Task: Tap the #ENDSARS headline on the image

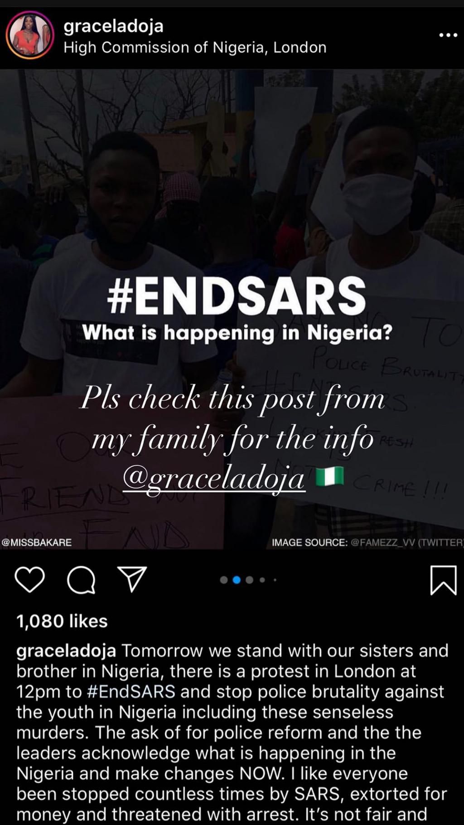Action: click(237, 296)
